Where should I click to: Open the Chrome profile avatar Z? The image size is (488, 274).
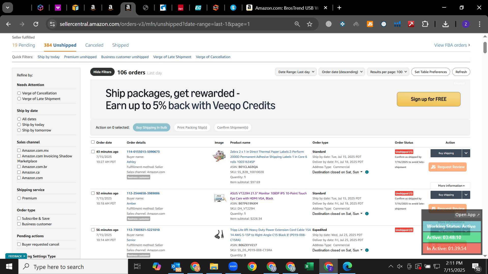466,24
